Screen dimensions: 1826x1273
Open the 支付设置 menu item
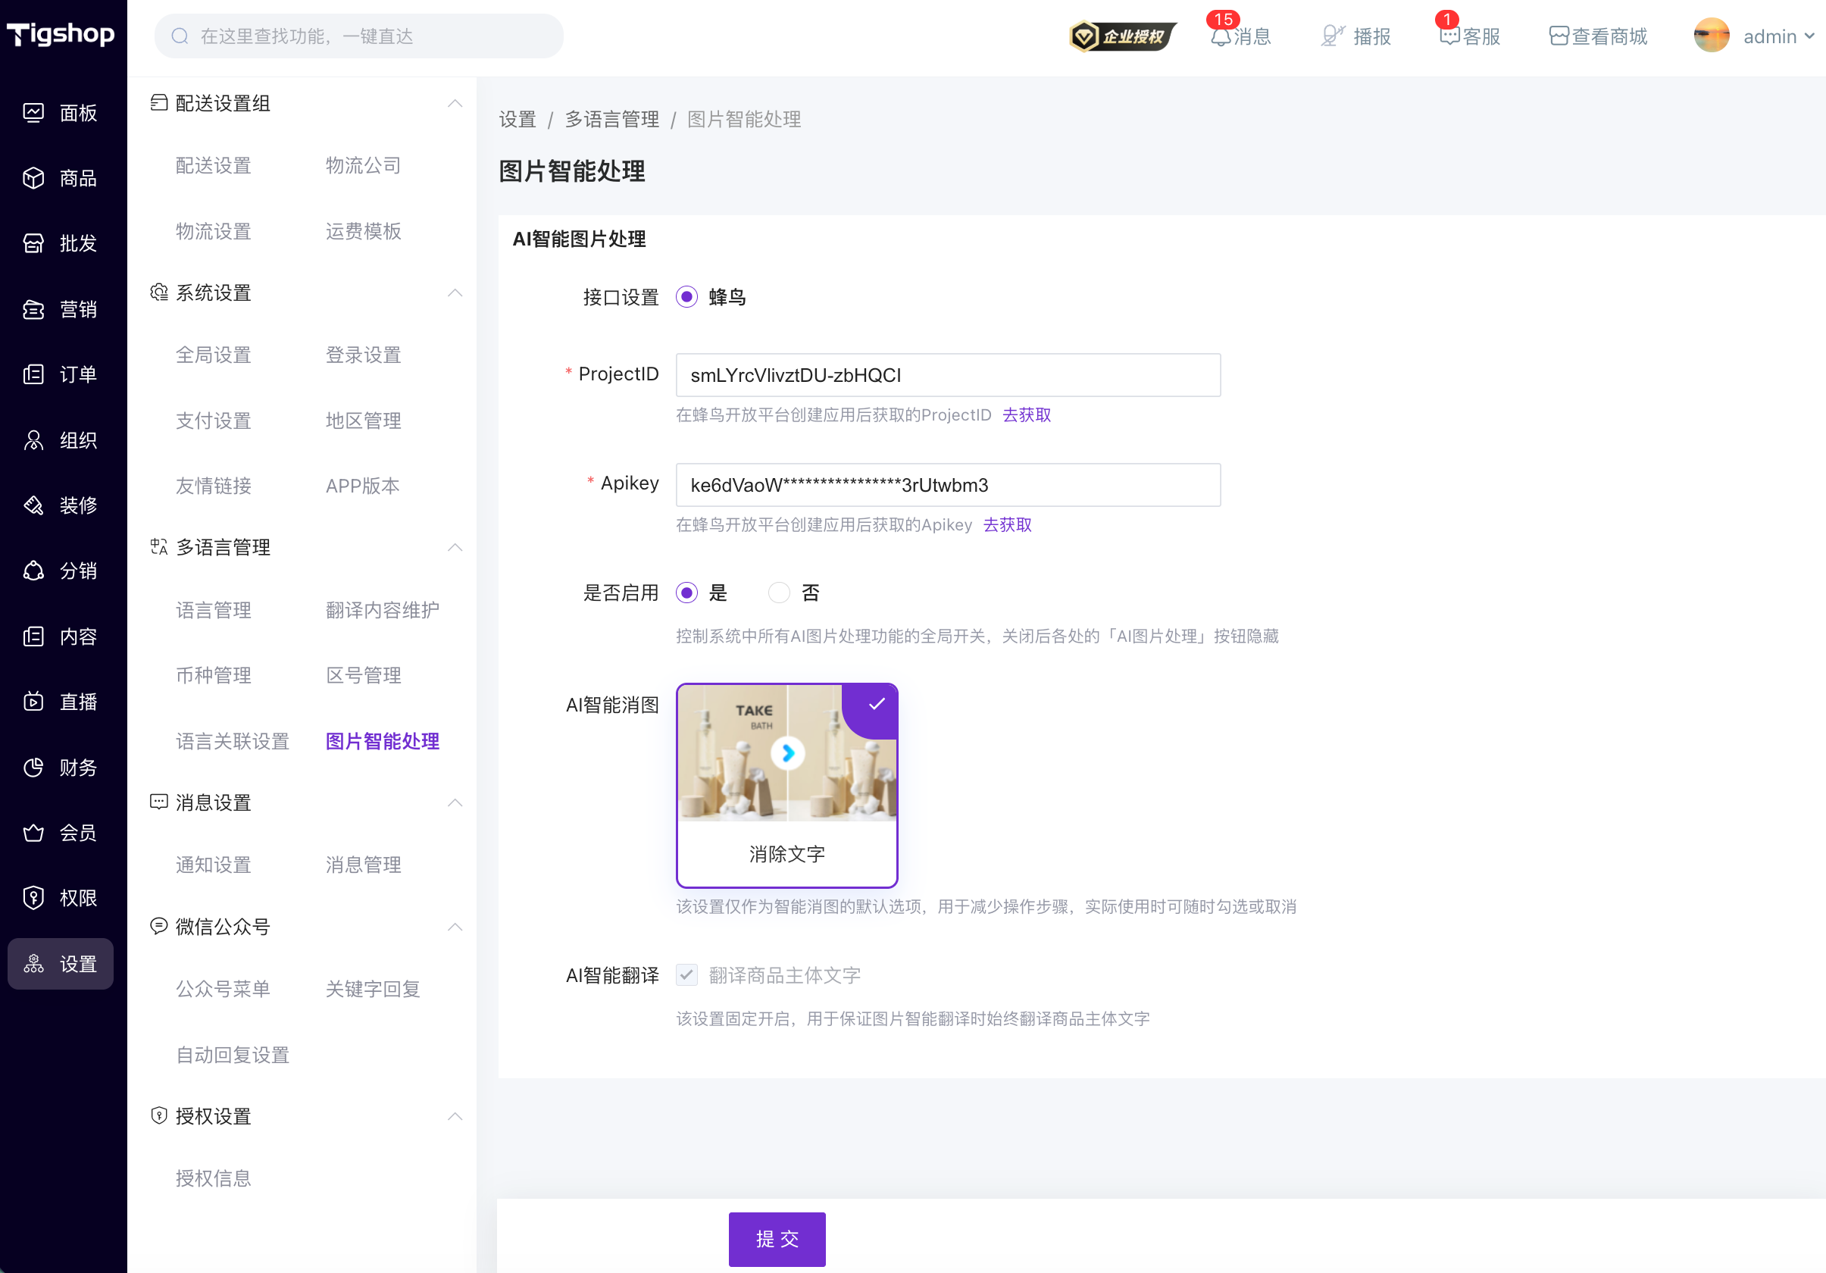pyautogui.click(x=213, y=421)
